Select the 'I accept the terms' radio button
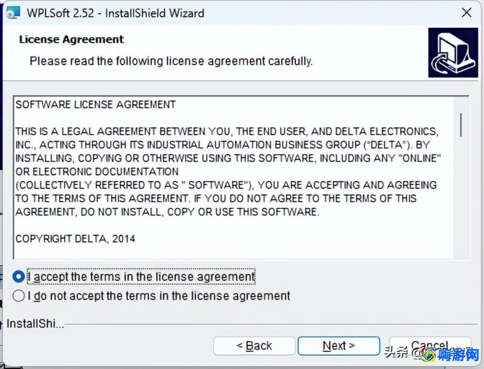 [x=19, y=276]
